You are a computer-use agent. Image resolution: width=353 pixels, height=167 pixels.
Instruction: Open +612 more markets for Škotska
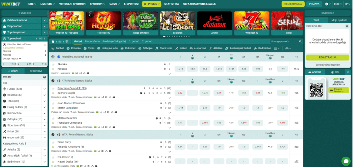[296, 69]
